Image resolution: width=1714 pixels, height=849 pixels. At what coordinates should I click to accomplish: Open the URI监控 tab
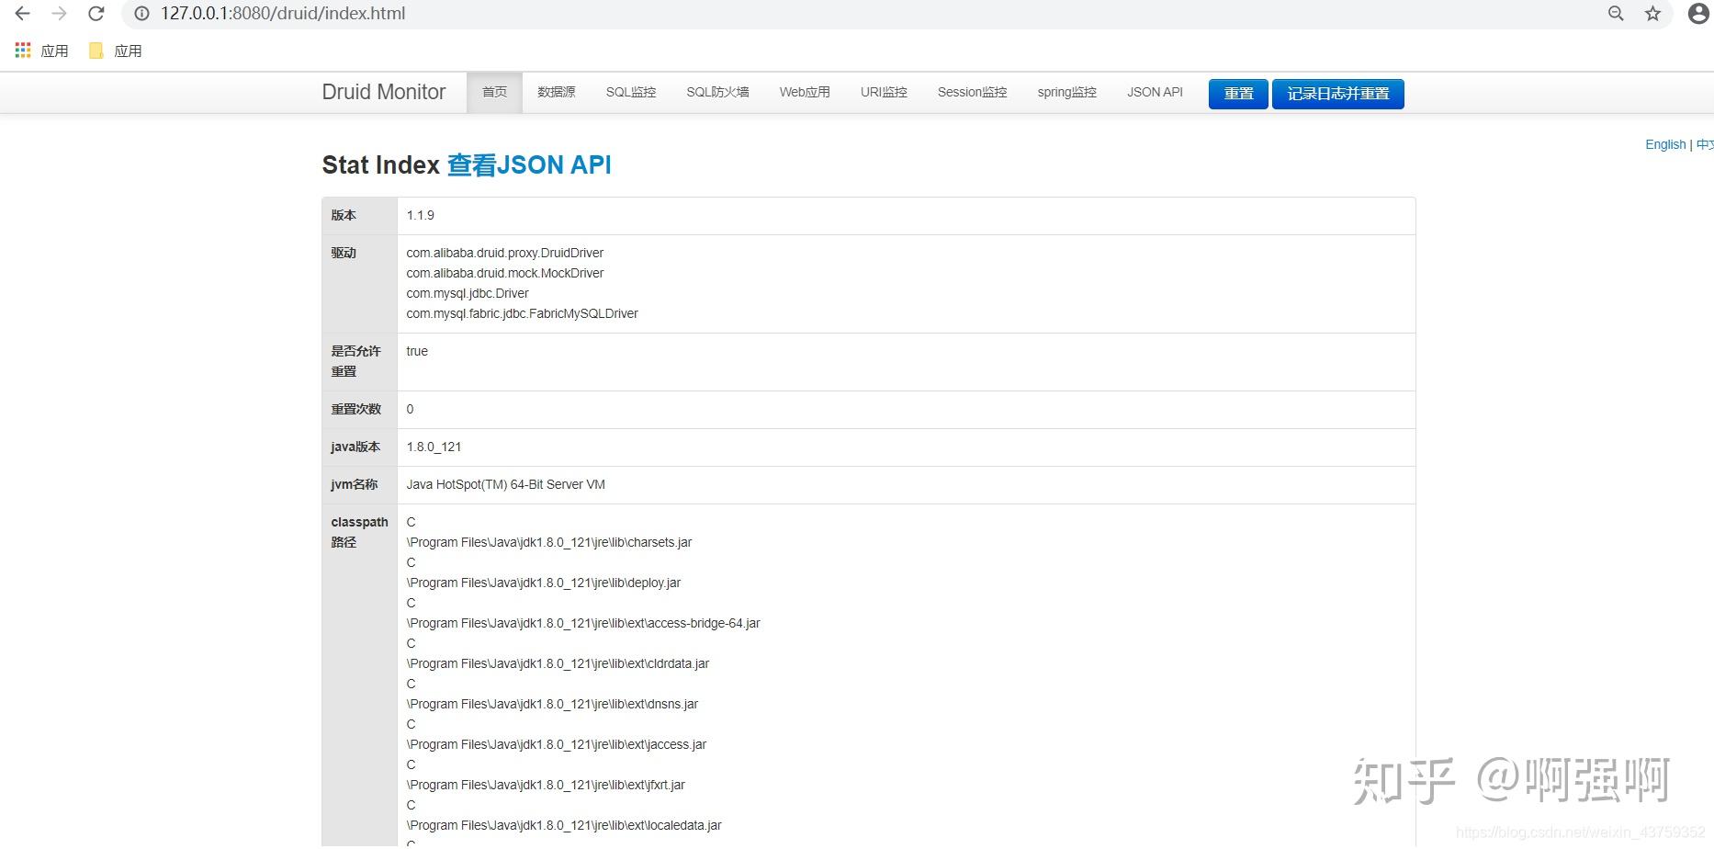pos(883,92)
